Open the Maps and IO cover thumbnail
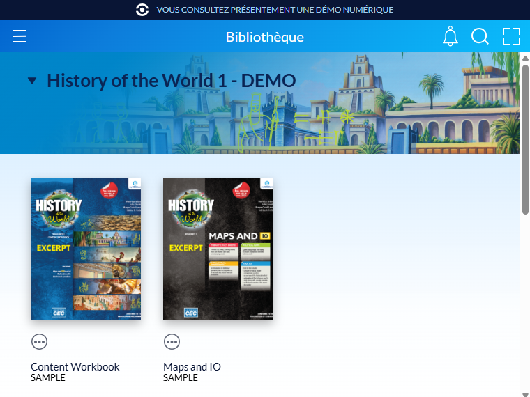 tap(218, 249)
